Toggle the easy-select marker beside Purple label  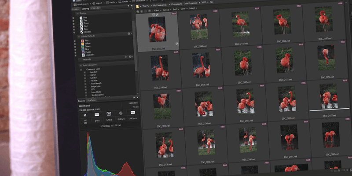(x=75, y=53)
